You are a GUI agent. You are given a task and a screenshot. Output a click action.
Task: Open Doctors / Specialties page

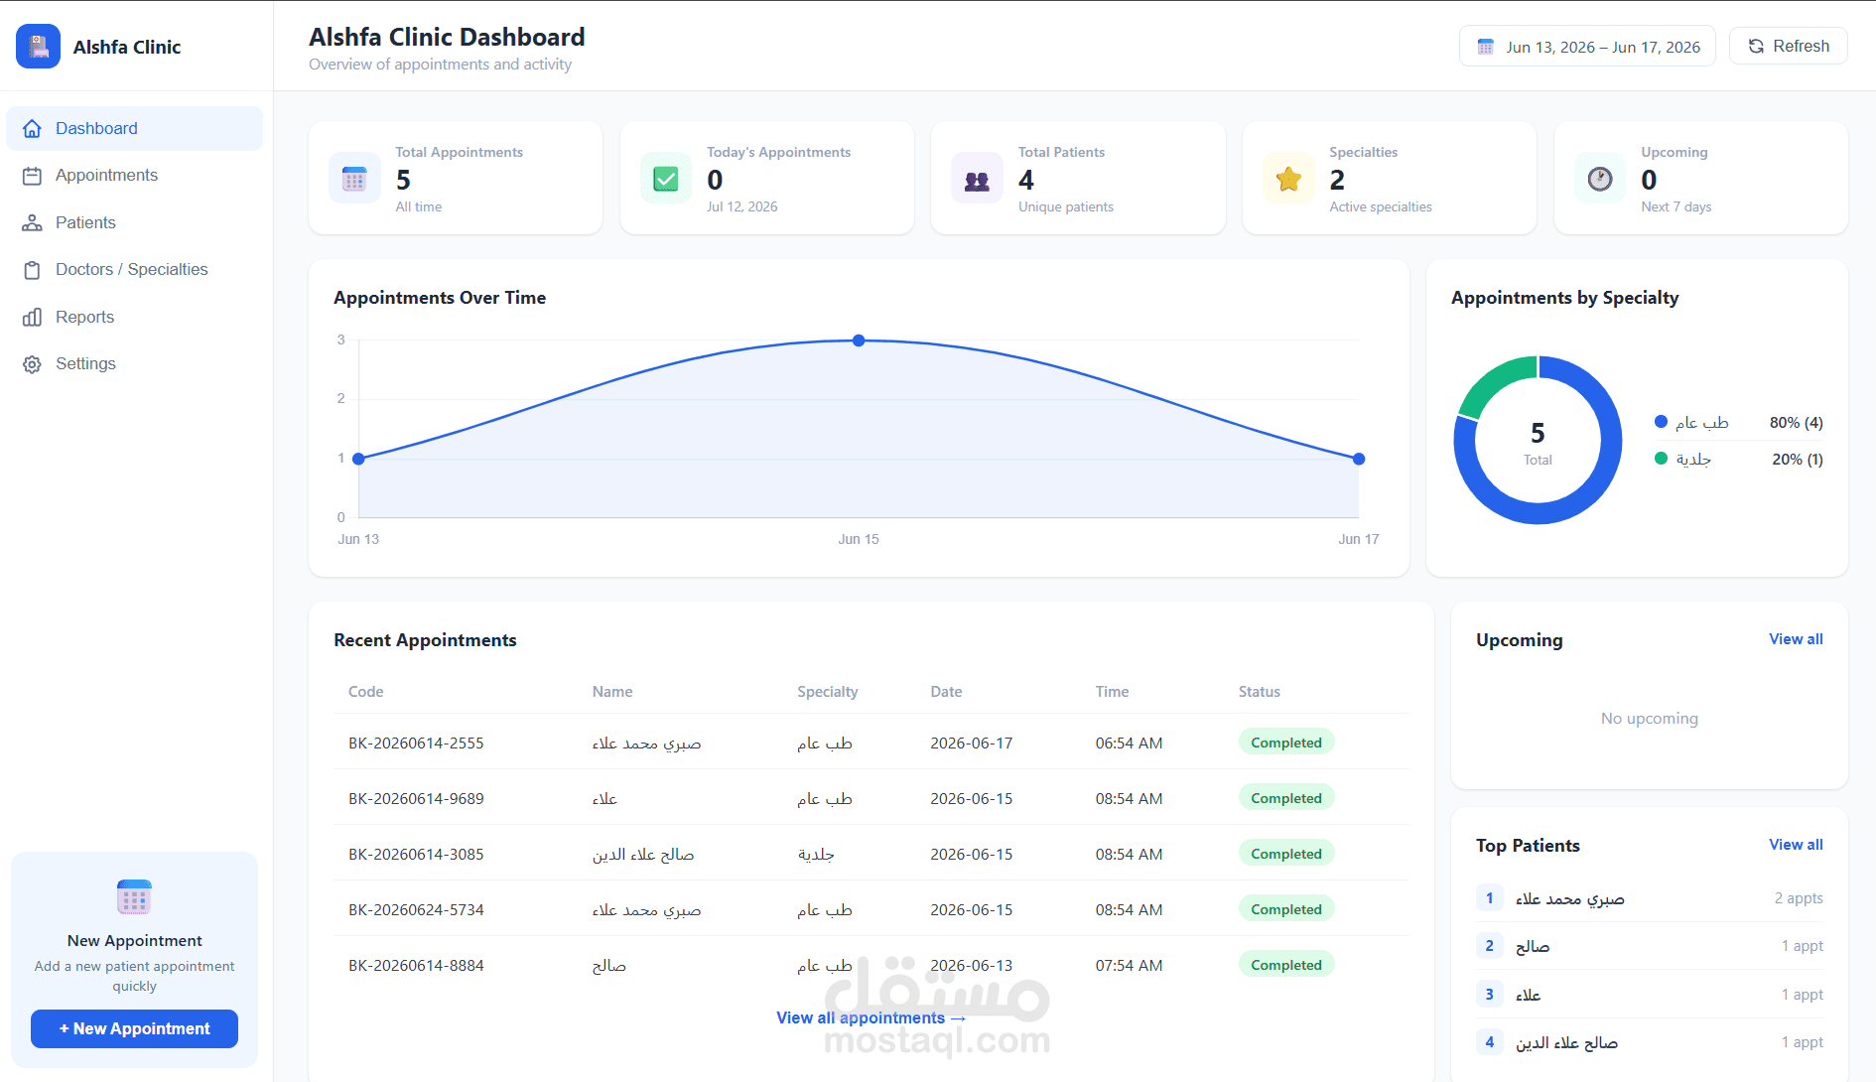(134, 270)
